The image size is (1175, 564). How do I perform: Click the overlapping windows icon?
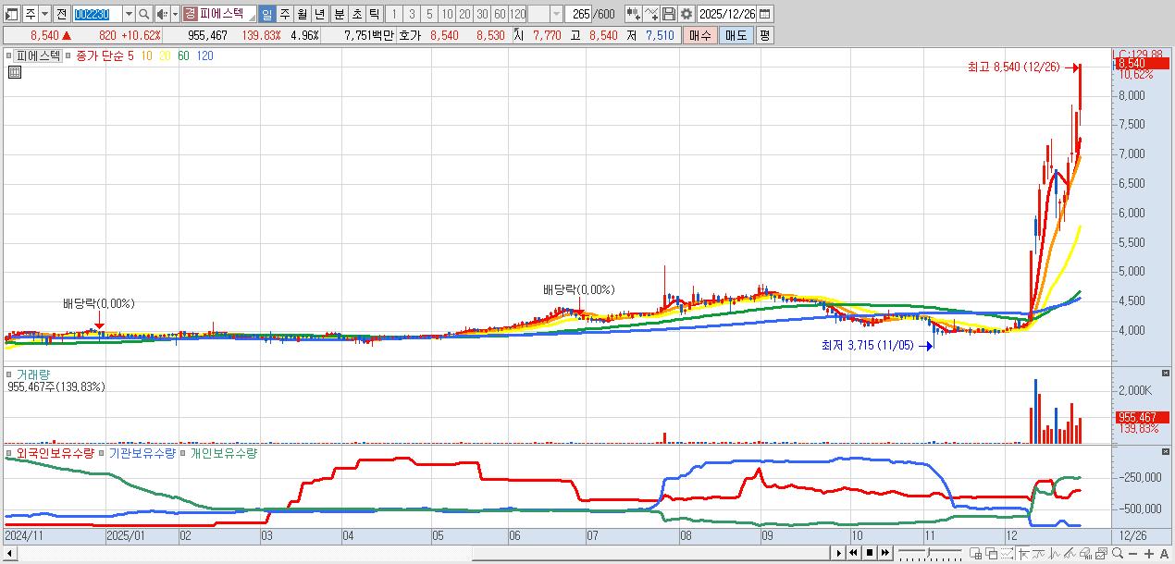pos(992,553)
